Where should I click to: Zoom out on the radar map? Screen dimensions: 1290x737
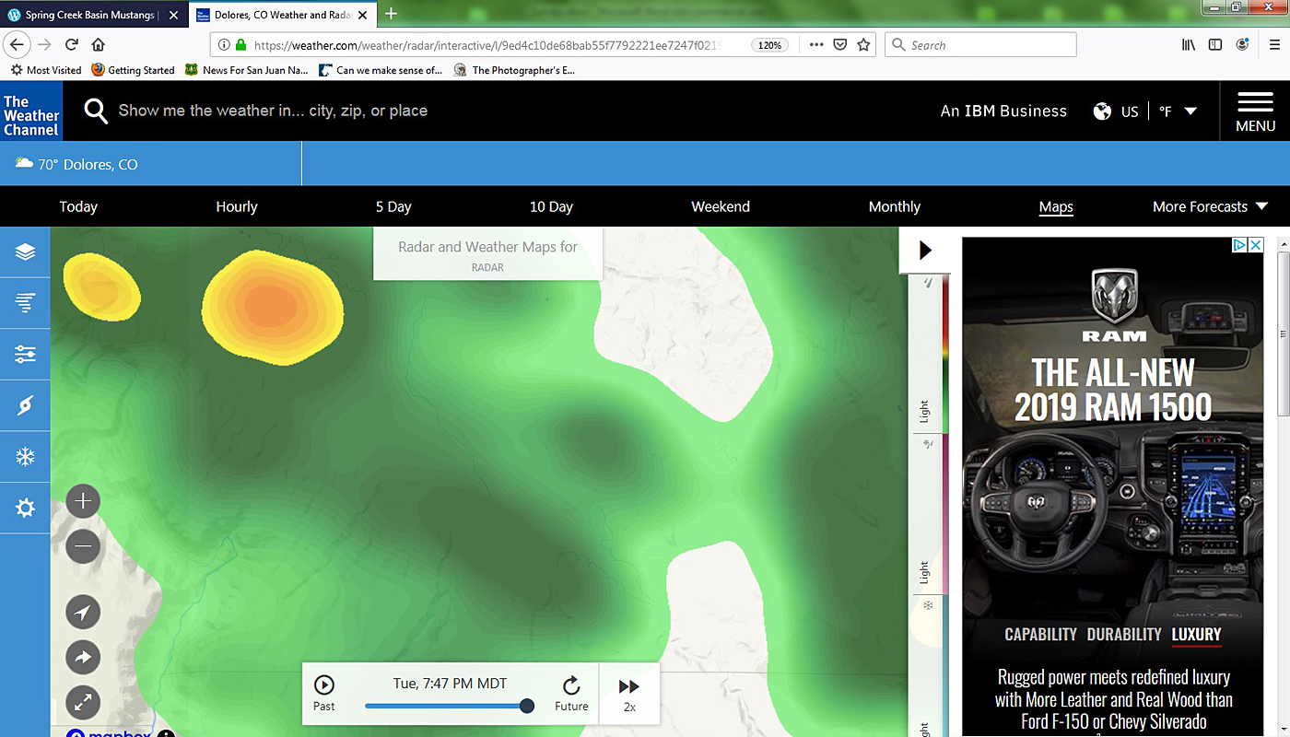83,546
